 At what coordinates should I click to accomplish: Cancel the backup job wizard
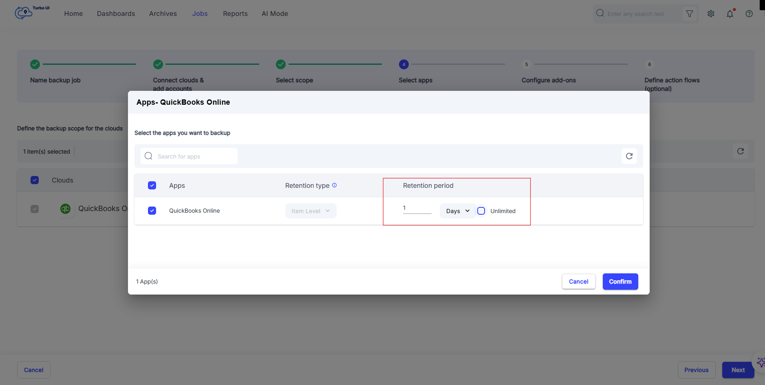pos(34,370)
